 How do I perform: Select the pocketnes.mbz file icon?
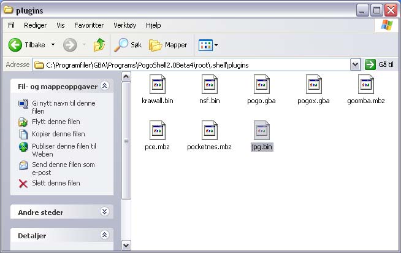pos(210,130)
